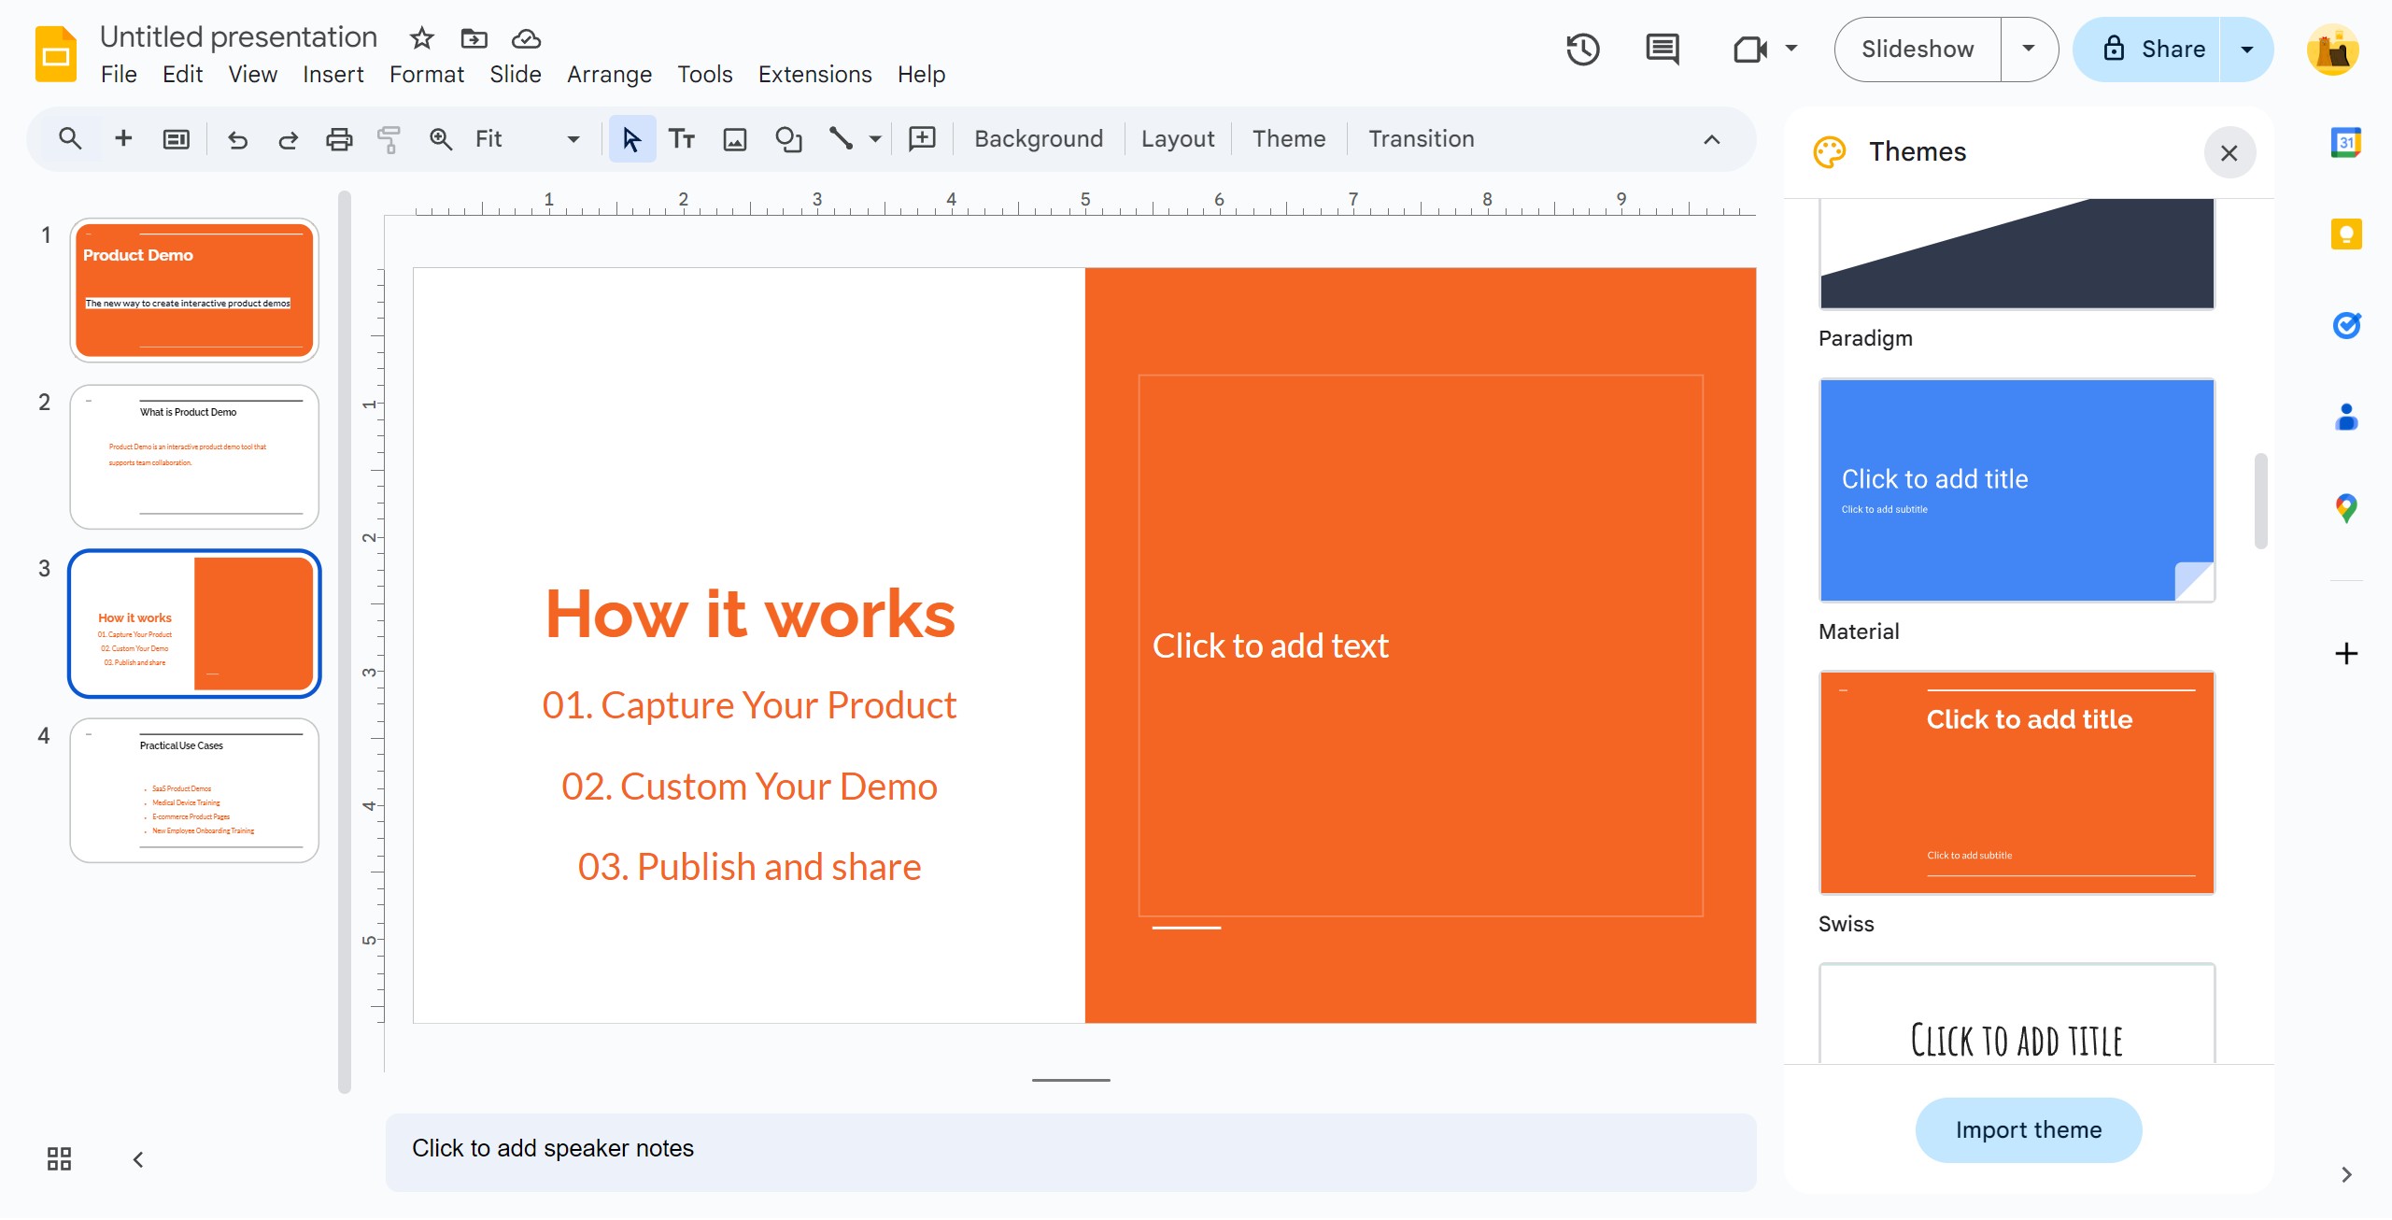This screenshot has width=2392, height=1220.
Task: Click the Insert image icon
Action: [735, 139]
